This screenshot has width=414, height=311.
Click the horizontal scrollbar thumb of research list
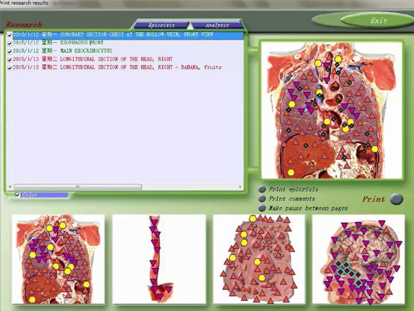click(78, 186)
